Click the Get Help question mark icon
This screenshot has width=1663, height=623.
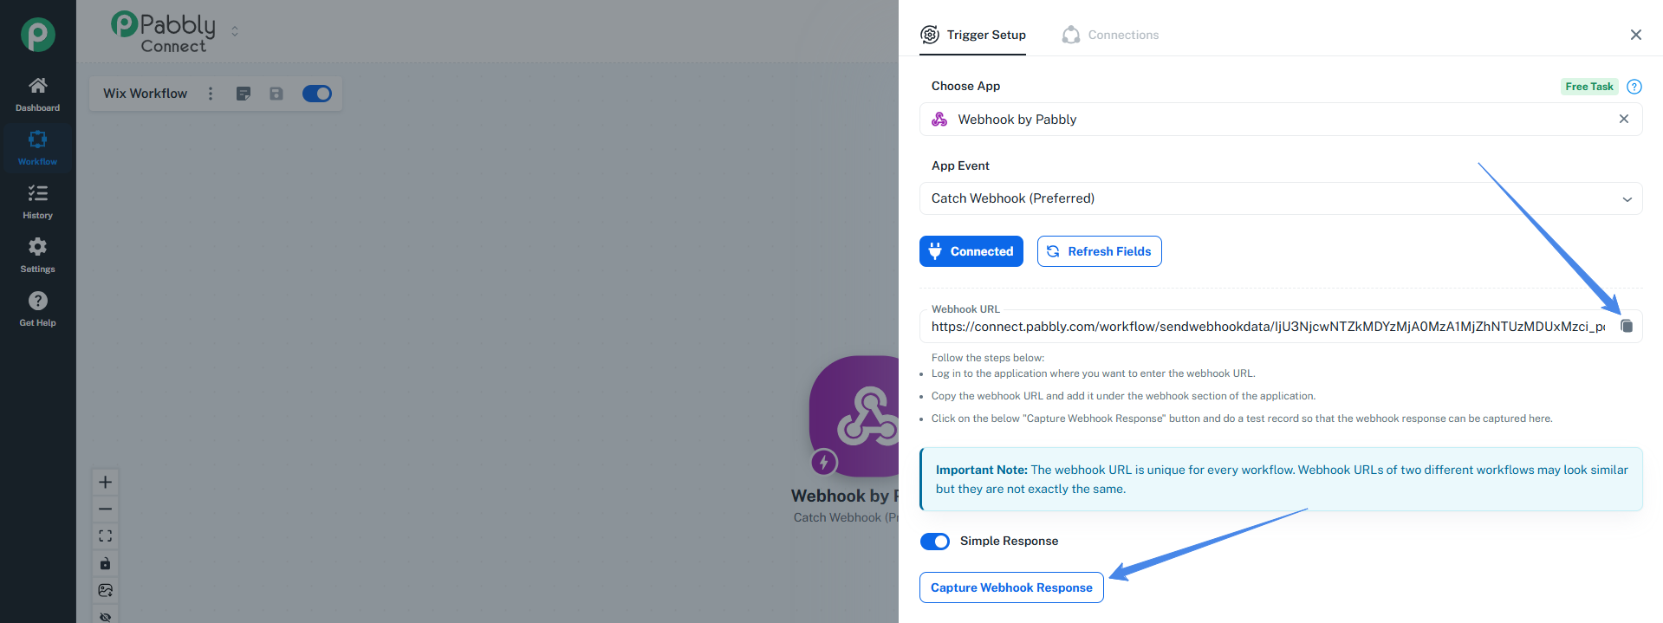[x=37, y=301]
